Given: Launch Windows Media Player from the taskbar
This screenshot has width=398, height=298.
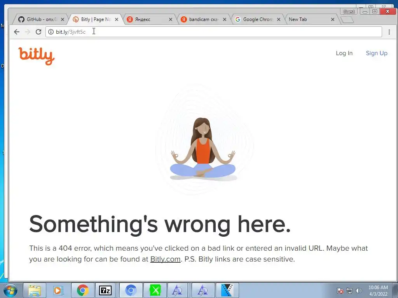Looking at the screenshot, I should pyautogui.click(x=58, y=290).
